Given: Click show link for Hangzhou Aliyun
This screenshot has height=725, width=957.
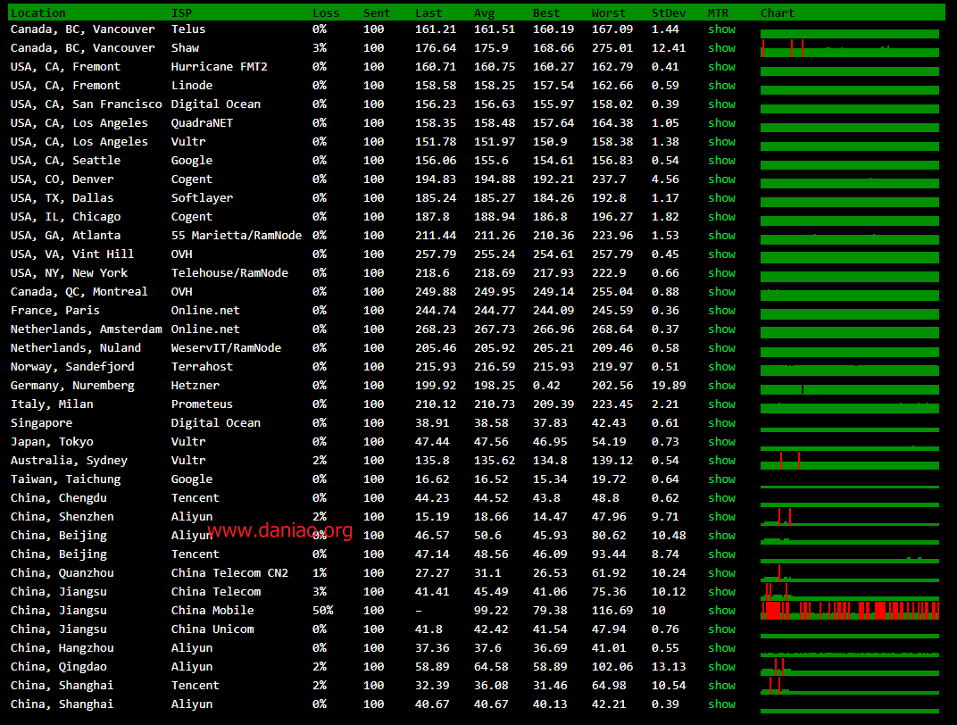Looking at the screenshot, I should coord(721,648).
